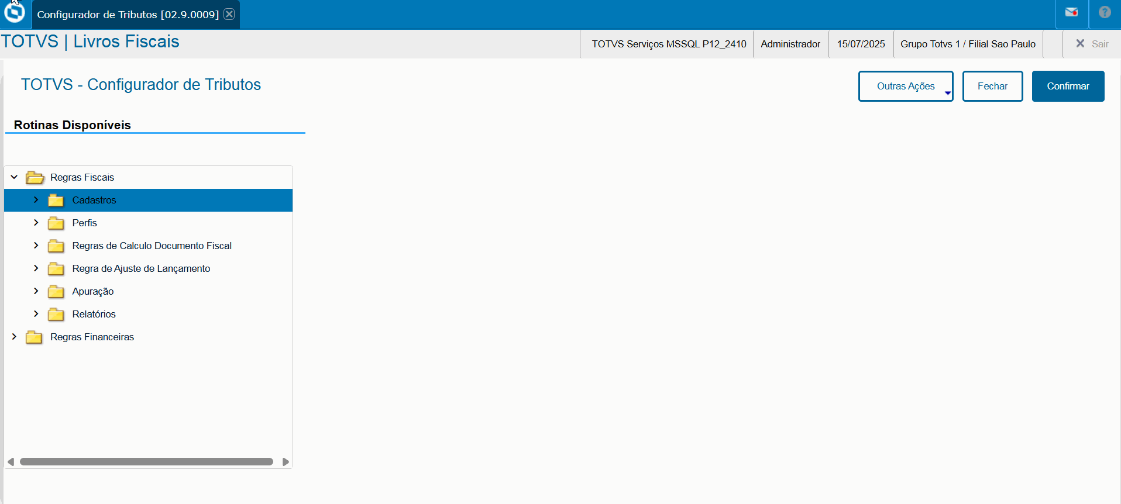The width and height of the screenshot is (1121, 504).
Task: Click the Perfis folder icon
Action: [x=56, y=223]
